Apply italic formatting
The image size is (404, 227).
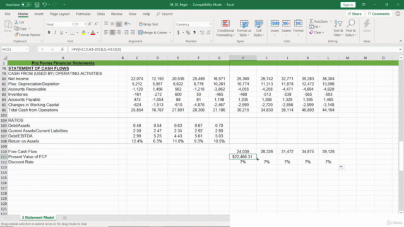click(x=55, y=32)
